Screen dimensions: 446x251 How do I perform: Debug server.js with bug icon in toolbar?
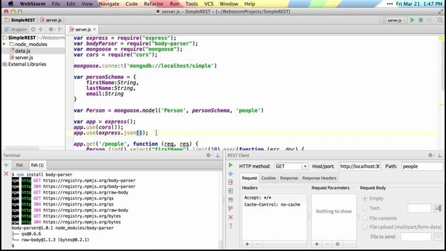point(421,20)
